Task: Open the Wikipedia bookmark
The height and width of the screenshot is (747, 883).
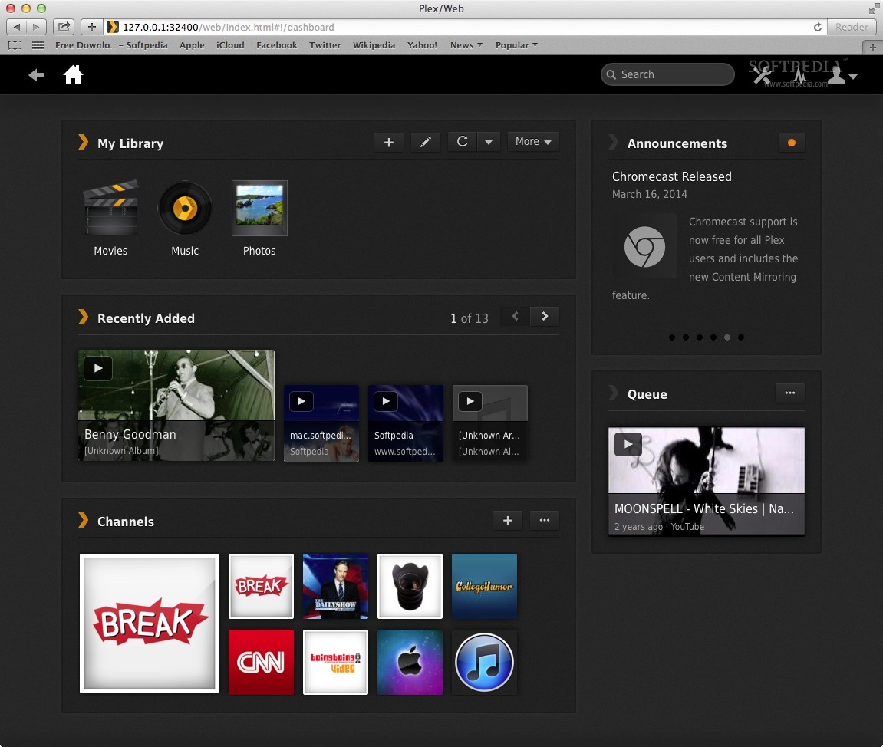Action: point(374,45)
